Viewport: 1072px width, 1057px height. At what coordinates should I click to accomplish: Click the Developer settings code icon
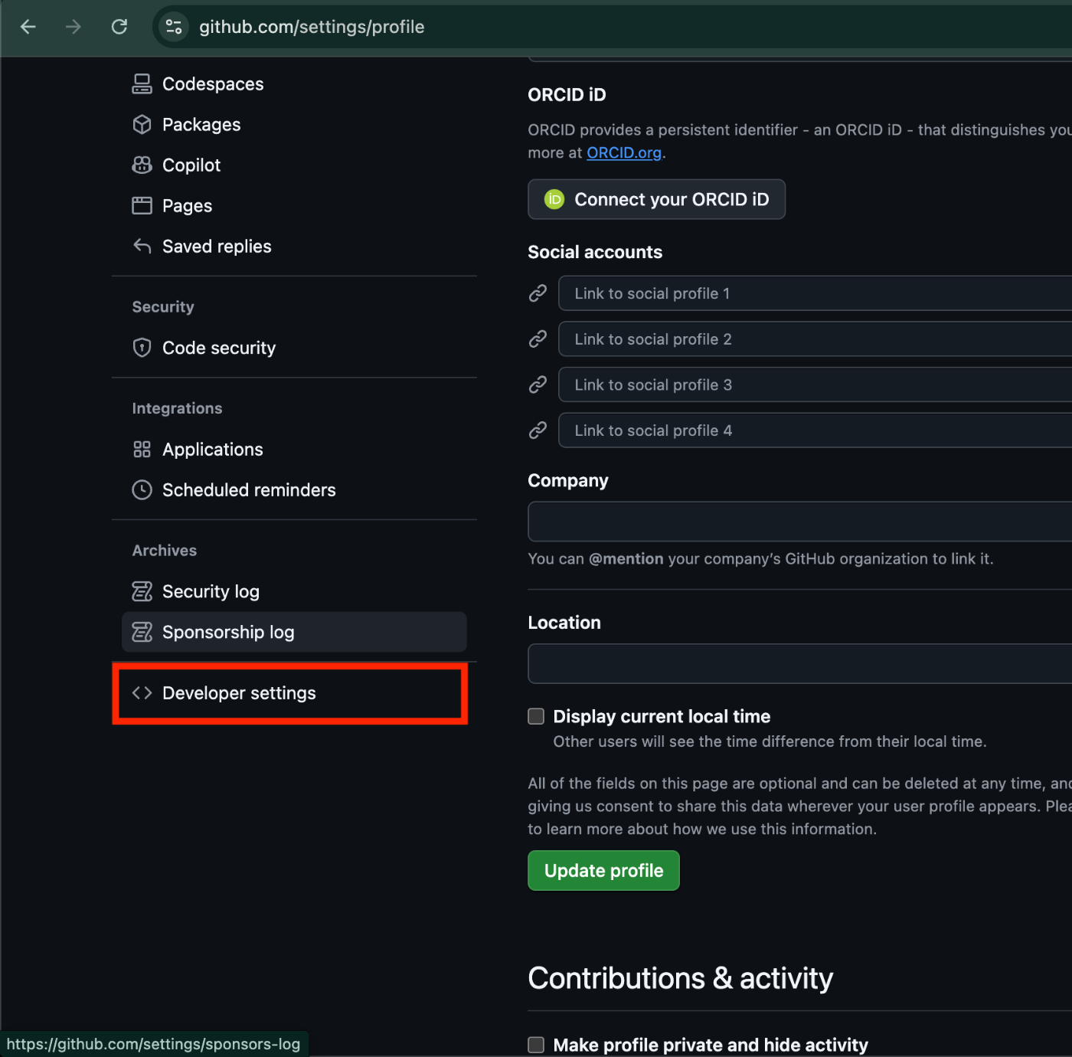click(x=142, y=693)
